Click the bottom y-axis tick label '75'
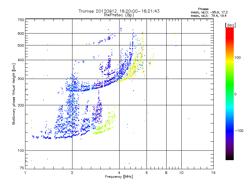 point(22,168)
